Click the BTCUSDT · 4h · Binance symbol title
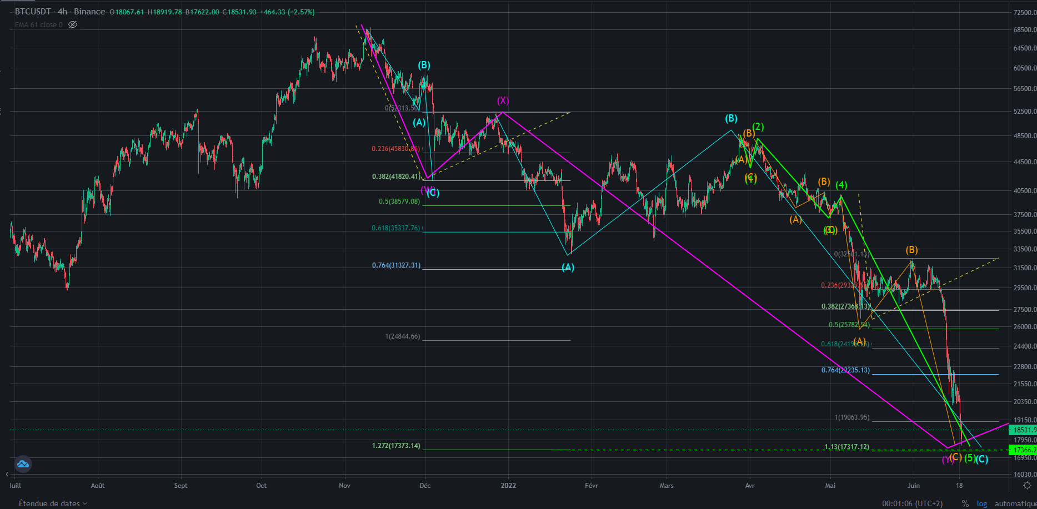This screenshot has width=1037, height=509. [60, 12]
